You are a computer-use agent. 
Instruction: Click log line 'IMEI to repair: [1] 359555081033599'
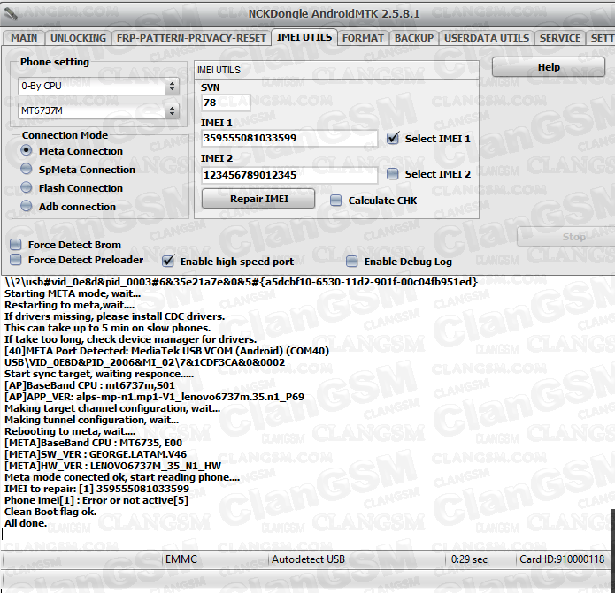(x=96, y=489)
